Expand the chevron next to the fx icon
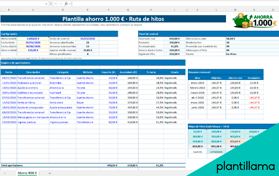 70,4
